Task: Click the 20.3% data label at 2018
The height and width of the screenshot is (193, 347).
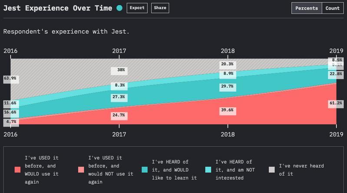Action: coord(228,65)
